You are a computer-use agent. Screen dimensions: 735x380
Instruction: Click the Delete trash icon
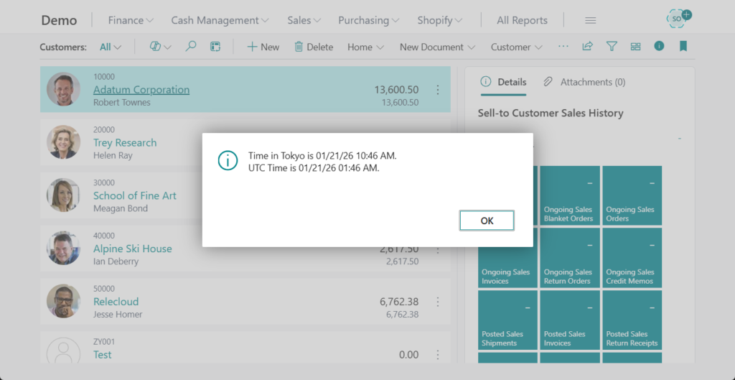(x=299, y=47)
